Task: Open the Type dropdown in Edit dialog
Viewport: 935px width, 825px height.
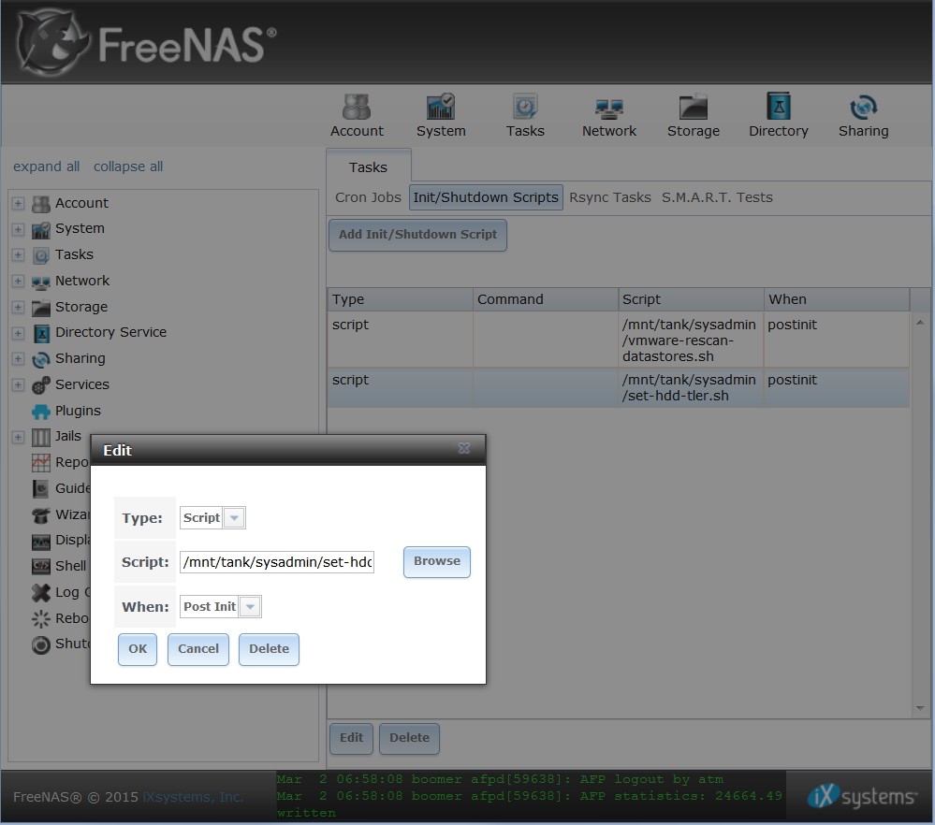Action: pyautogui.click(x=234, y=518)
